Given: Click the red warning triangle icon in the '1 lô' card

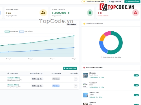Looking at the screenshot, I should pos(135,13).
